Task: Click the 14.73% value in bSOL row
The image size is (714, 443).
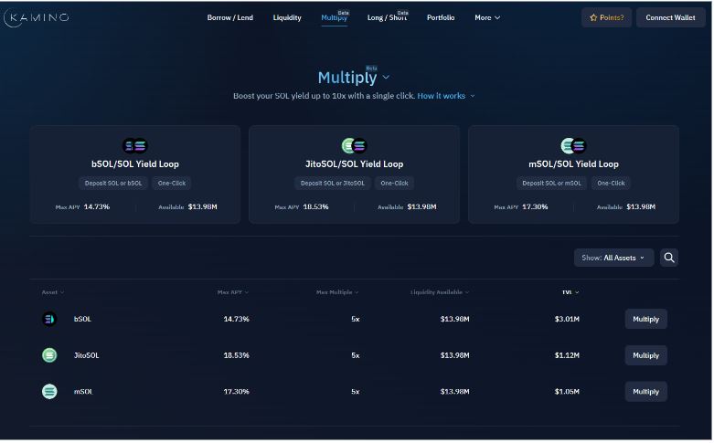Action: pyautogui.click(x=237, y=320)
